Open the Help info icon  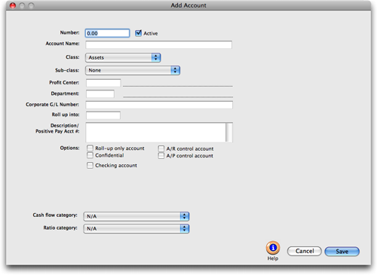point(273,248)
